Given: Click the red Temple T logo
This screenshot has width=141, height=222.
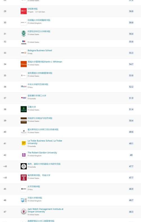Looking at the screenshot, I should [x=24, y=178].
